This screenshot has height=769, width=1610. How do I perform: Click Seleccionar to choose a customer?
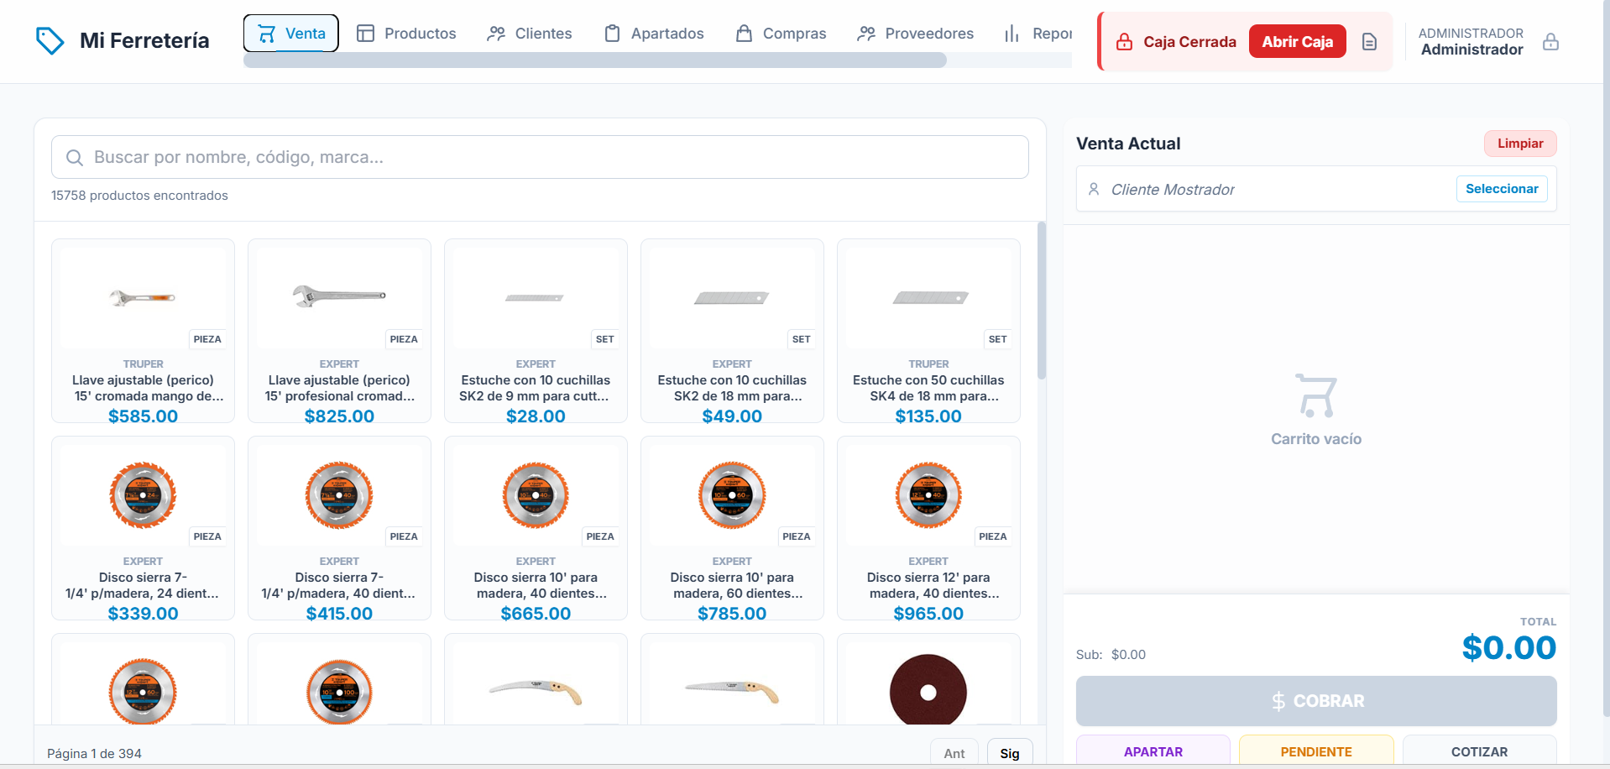pos(1502,189)
